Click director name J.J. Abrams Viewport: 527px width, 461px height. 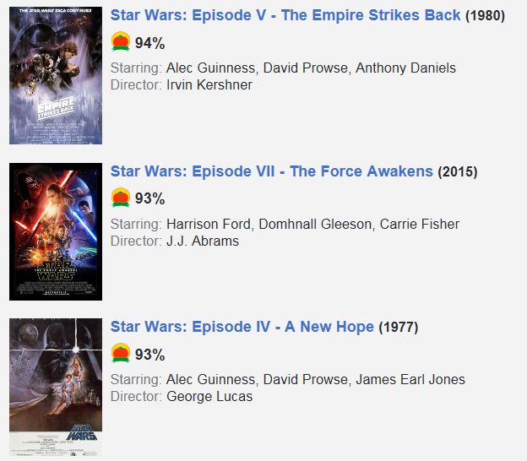pyautogui.click(x=203, y=241)
